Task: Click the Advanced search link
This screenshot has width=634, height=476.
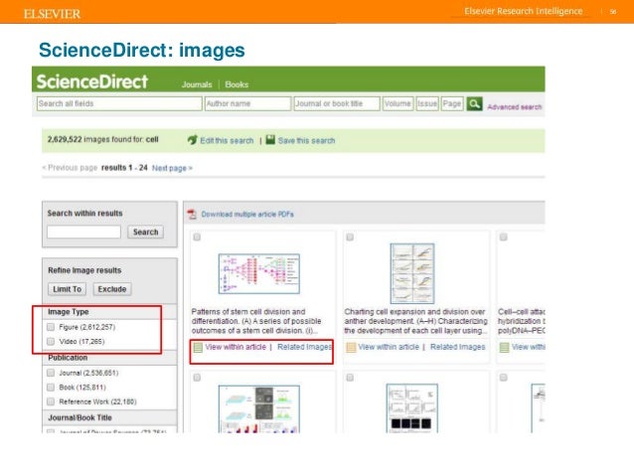Action: click(x=515, y=106)
